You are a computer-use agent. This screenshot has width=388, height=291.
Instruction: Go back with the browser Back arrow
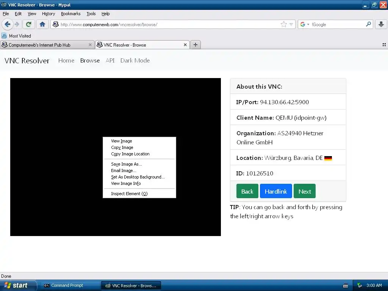(8, 24)
